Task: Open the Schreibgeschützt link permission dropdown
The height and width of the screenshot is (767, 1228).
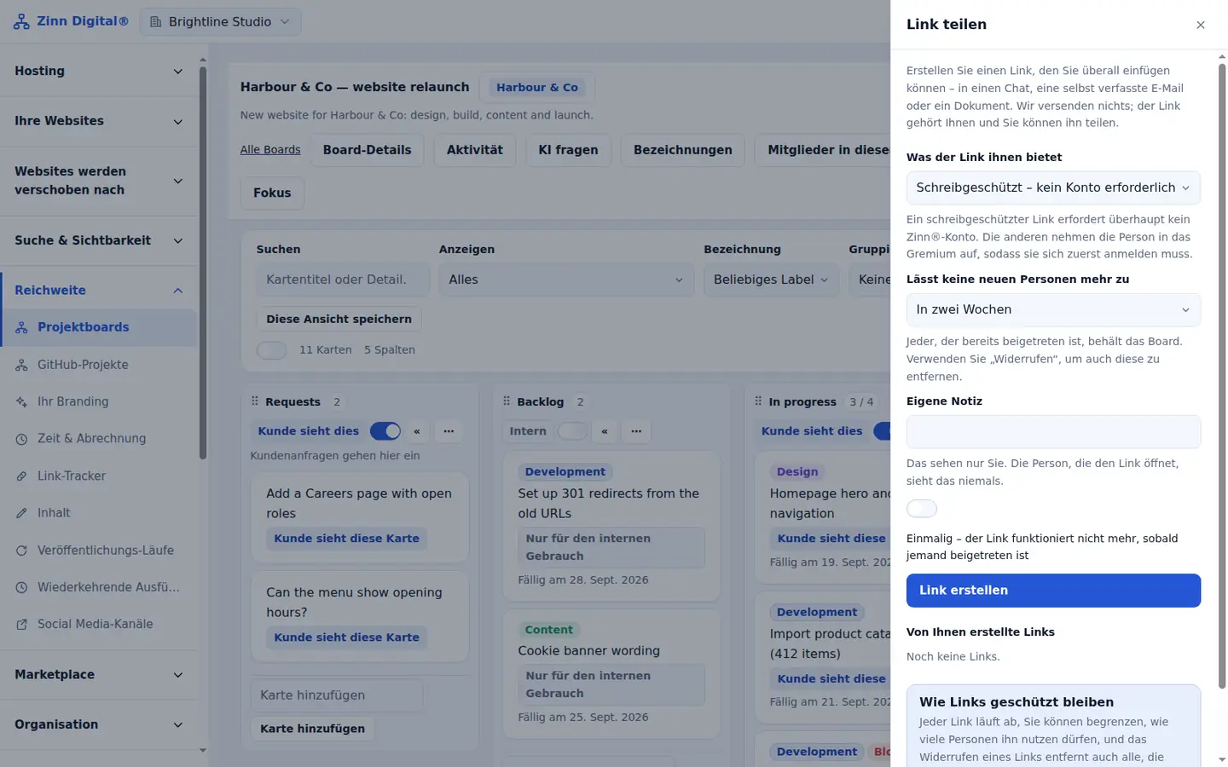Action: coord(1053,187)
